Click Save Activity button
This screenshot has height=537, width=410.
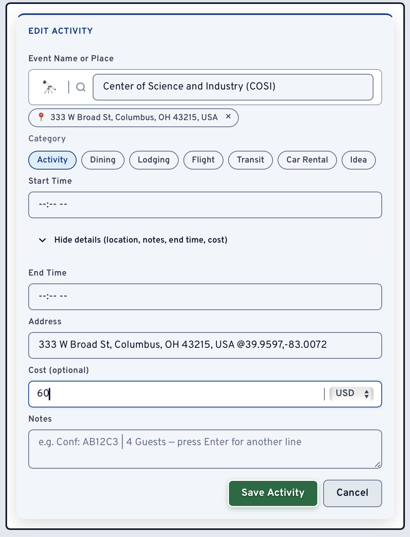(x=273, y=493)
